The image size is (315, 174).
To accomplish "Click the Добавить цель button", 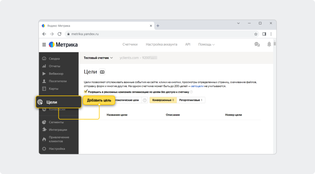I will (99, 100).
